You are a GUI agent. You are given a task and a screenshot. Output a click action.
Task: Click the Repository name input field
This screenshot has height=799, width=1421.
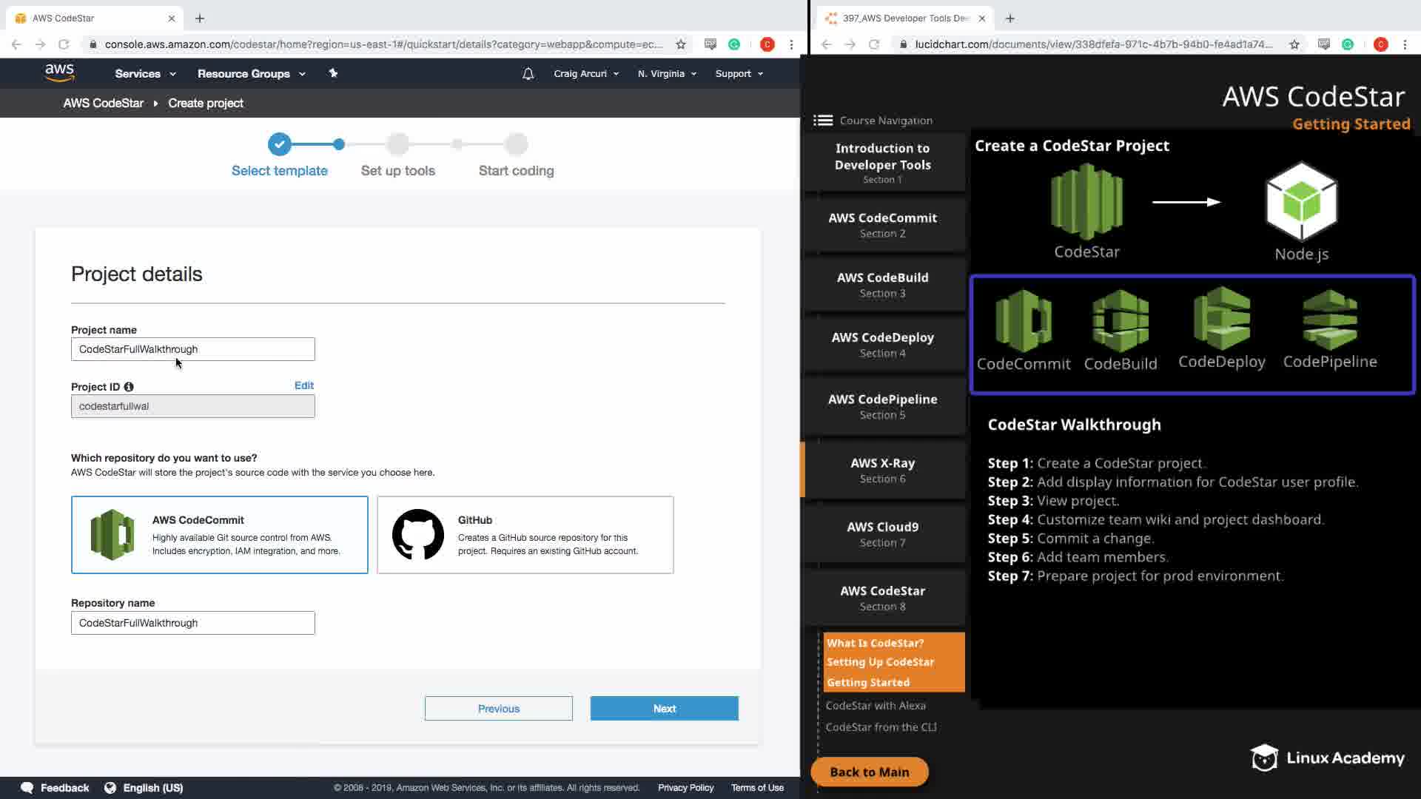coord(192,623)
